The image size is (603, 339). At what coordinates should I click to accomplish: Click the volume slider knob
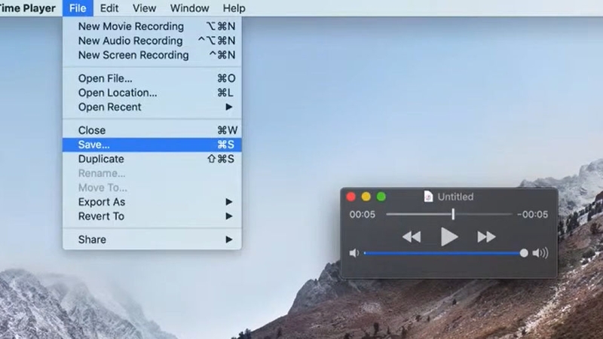pos(524,253)
